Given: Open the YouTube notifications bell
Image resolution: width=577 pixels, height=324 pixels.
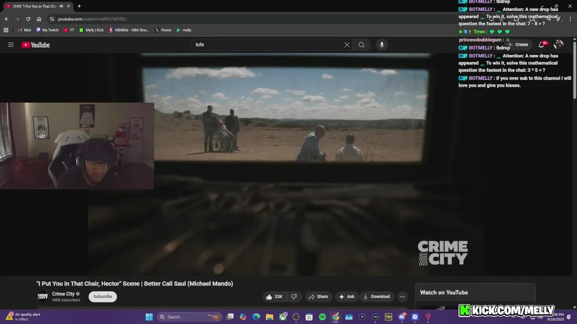Looking at the screenshot, I should tap(542, 44).
